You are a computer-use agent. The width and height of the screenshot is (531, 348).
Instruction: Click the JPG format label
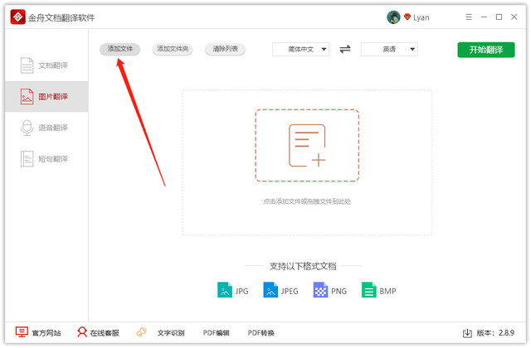[241, 291]
